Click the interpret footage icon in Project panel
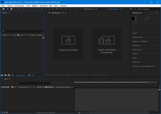 pyautogui.click(x=2, y=75)
